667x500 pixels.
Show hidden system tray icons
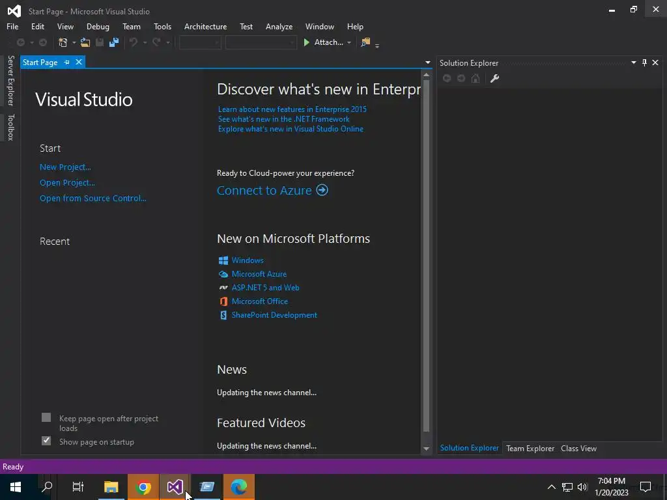pos(551,487)
